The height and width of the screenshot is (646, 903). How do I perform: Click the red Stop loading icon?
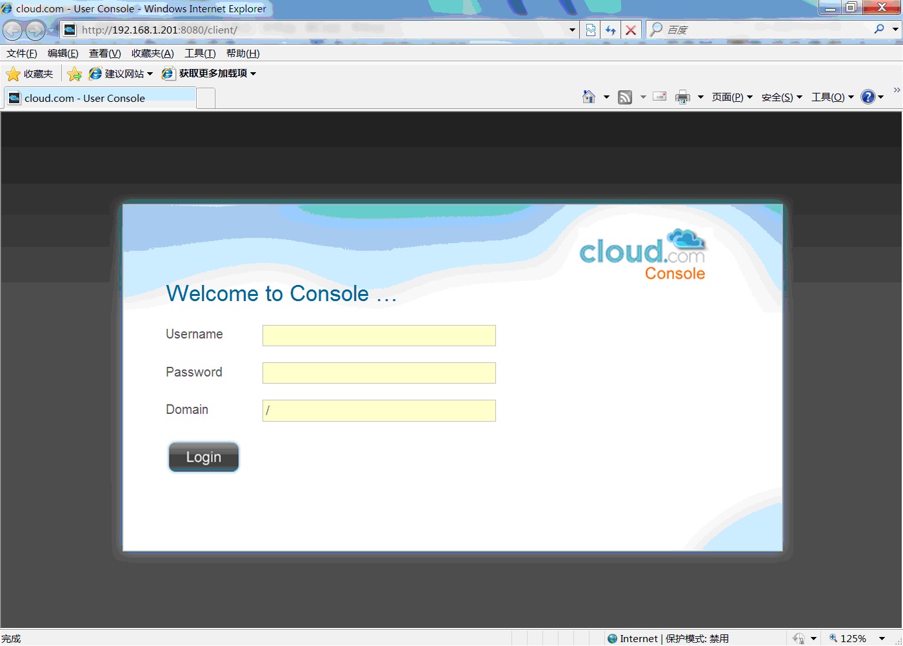pyautogui.click(x=631, y=30)
